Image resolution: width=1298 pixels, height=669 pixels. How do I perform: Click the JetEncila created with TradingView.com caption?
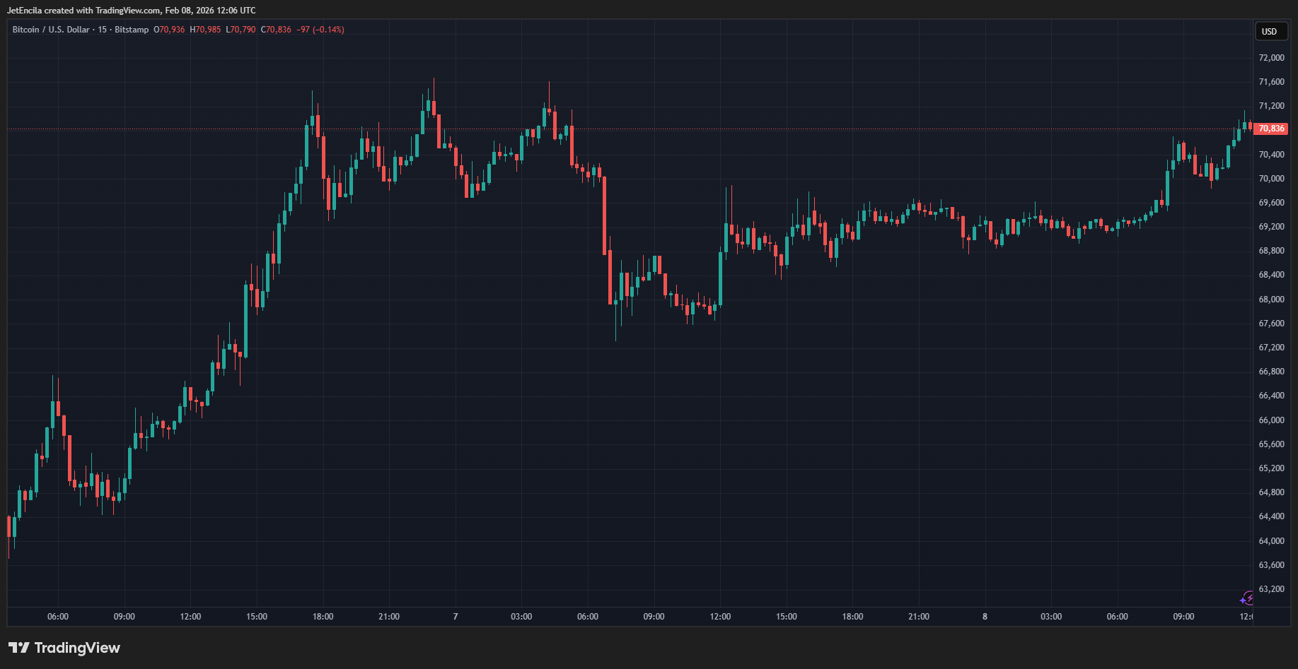[x=132, y=11]
